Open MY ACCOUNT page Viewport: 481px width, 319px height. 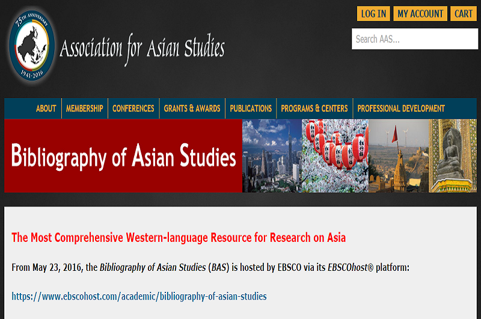pyautogui.click(x=420, y=14)
